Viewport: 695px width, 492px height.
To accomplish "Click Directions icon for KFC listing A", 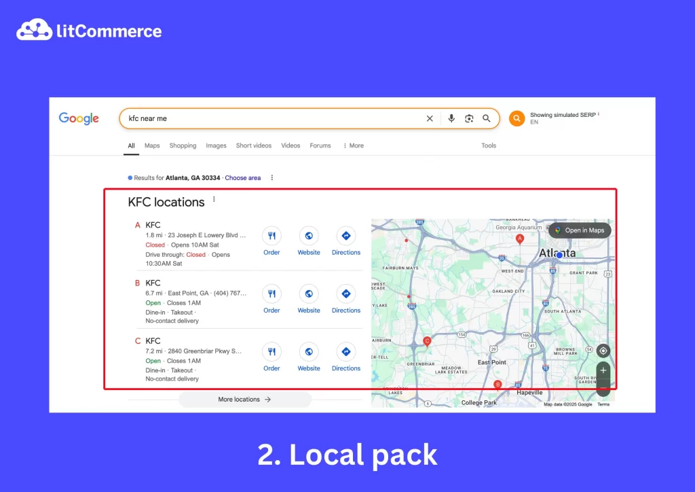I will [x=346, y=236].
